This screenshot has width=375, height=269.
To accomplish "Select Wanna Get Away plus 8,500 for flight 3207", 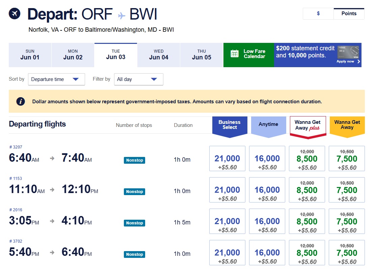I will (x=307, y=159).
